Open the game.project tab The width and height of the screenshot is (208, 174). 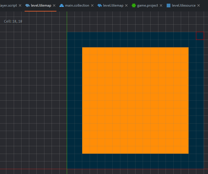coord(148,5)
